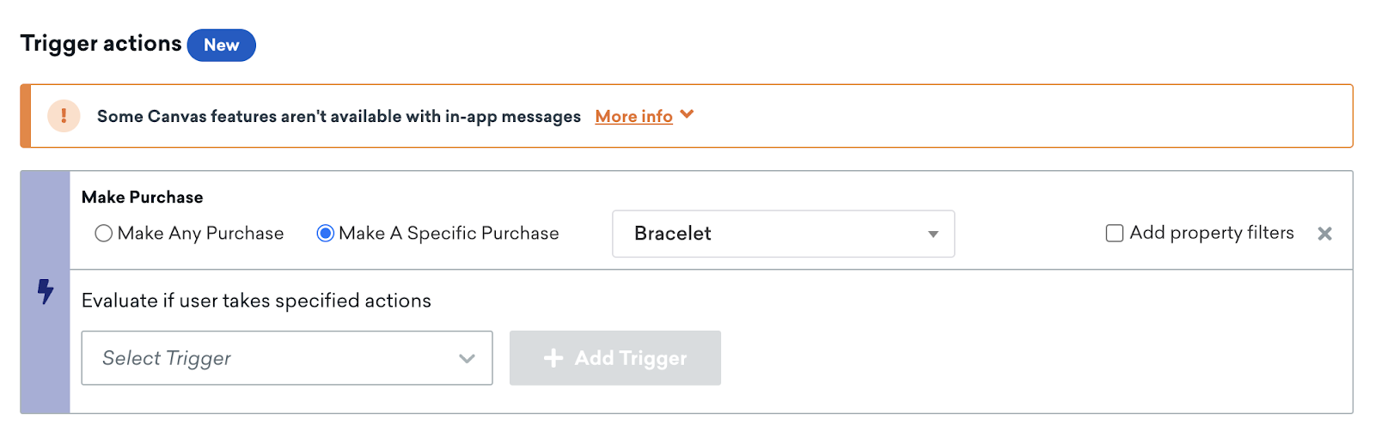1375x432 pixels.
Task: Click the lightning bolt trigger icon
Action: pos(46,292)
